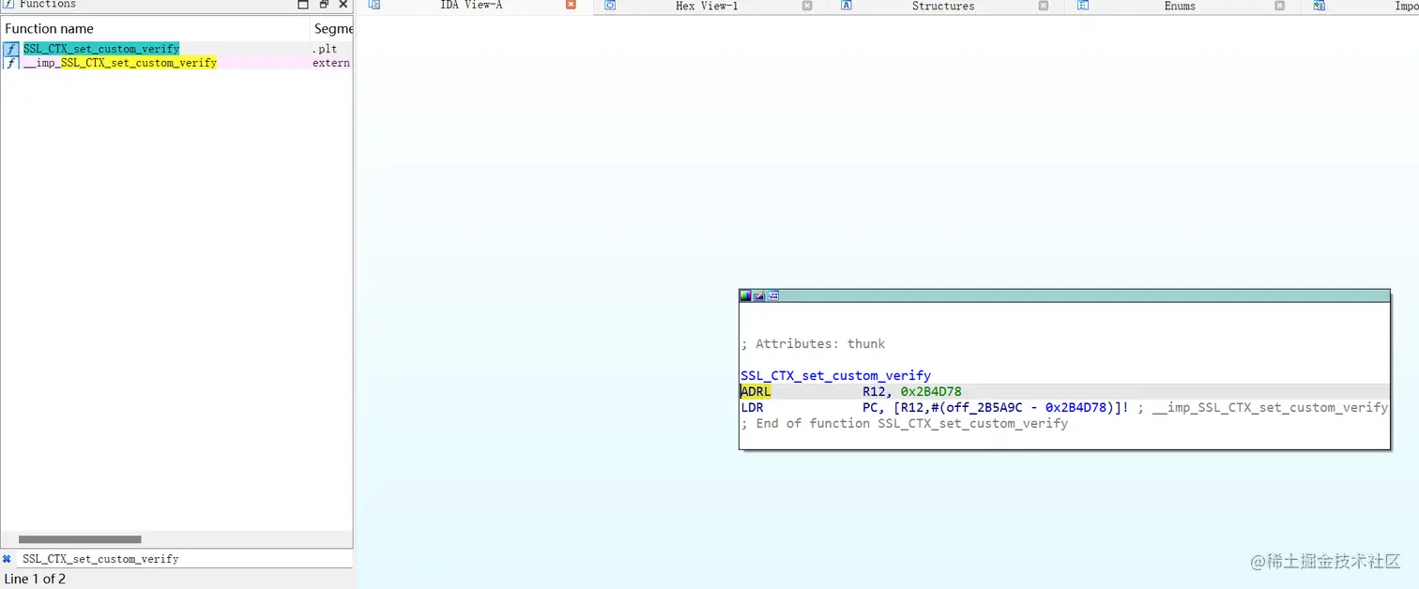Select SSL_CTX_set_custom_verify in Functions list
The height and width of the screenshot is (589, 1419).
[x=101, y=49]
